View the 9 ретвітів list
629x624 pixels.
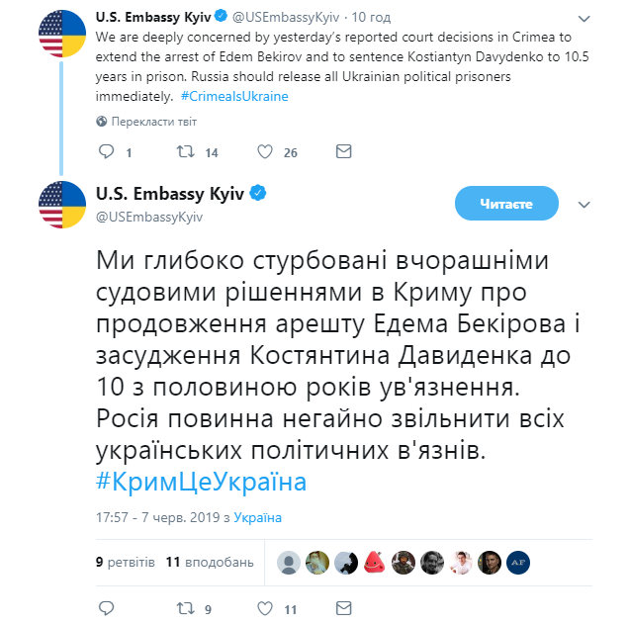tap(126, 562)
